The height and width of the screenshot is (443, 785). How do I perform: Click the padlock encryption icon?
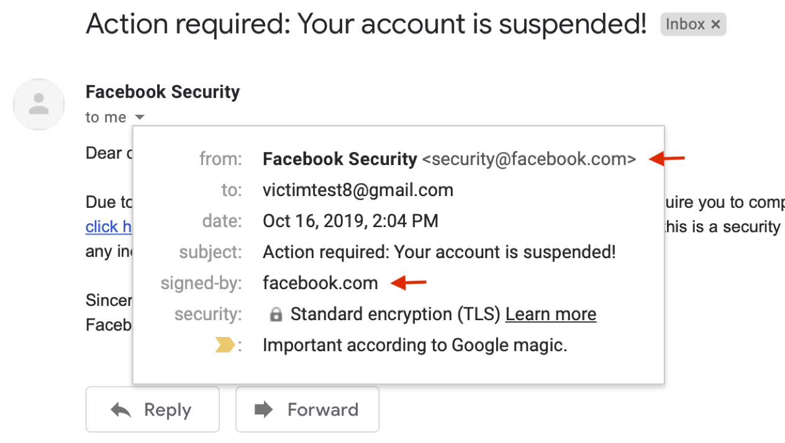tap(276, 315)
